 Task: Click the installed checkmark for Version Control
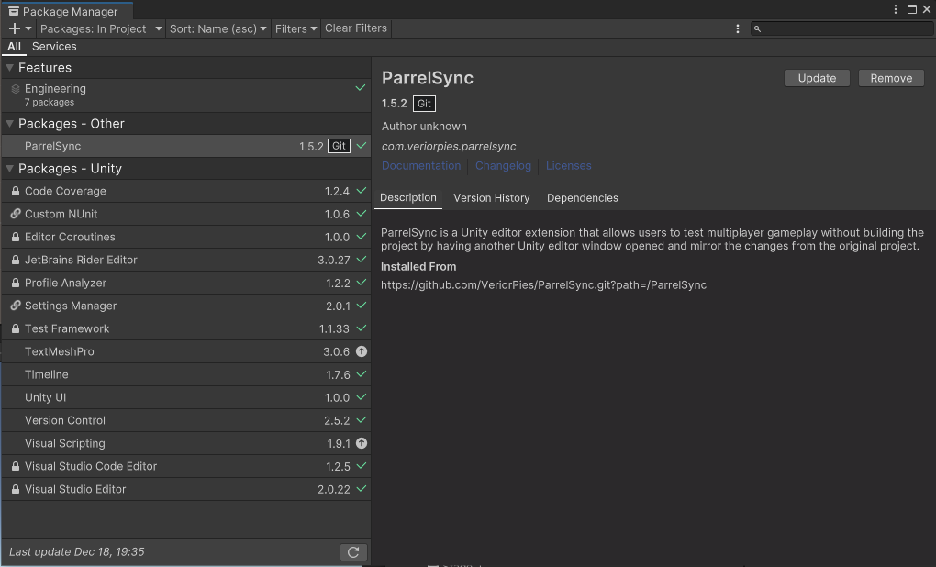point(362,420)
